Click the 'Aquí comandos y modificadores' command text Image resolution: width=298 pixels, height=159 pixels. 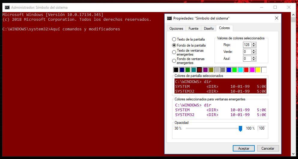(85, 29)
